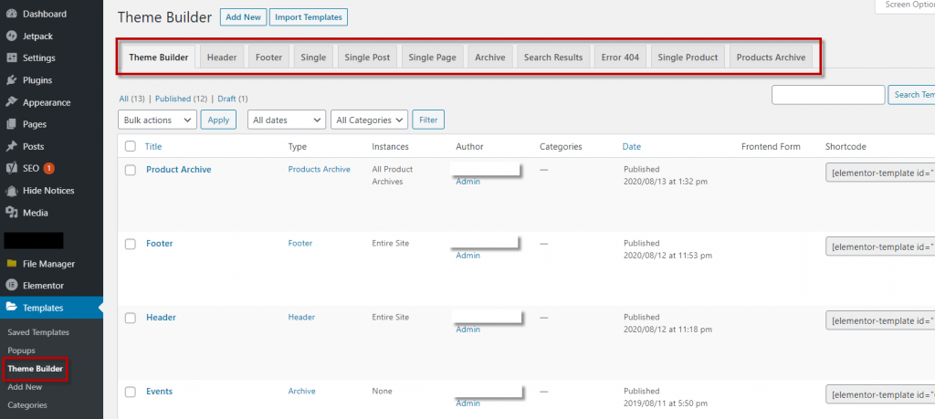This screenshot has height=419, width=935.
Task: Filter by the Draft (1) link
Action: point(233,99)
